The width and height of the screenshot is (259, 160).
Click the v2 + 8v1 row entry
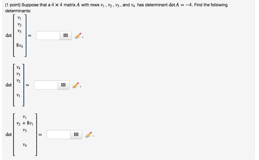[x=25, y=123]
